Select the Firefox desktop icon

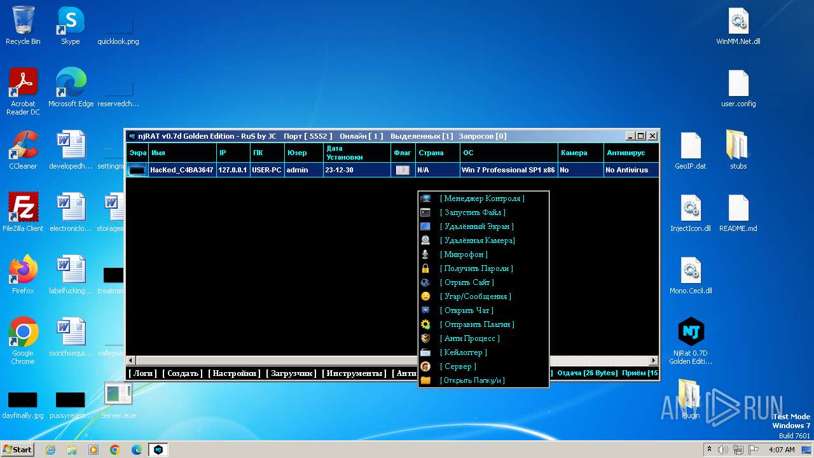[23, 275]
